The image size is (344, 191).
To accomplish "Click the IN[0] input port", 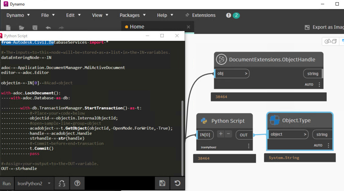I will (x=205, y=135).
